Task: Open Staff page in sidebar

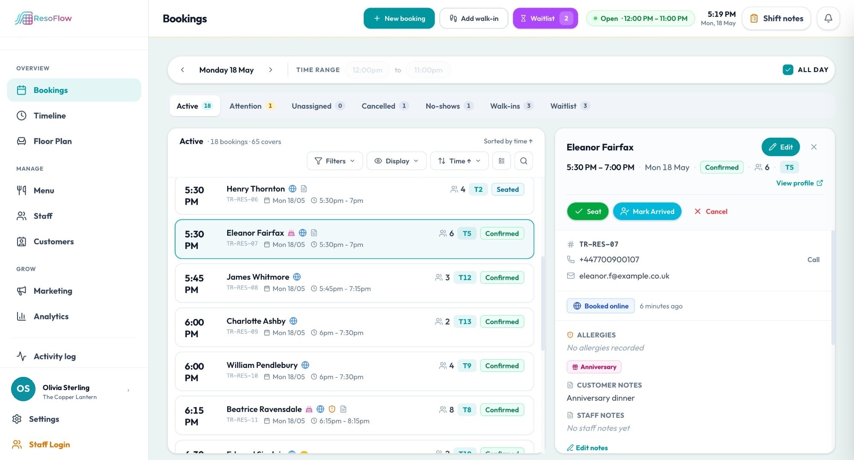Action: 74,216
